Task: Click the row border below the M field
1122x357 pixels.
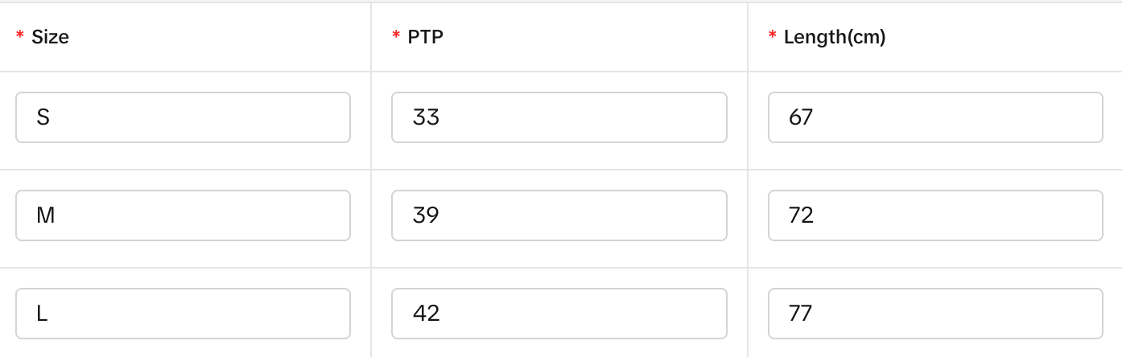Action: (x=183, y=268)
